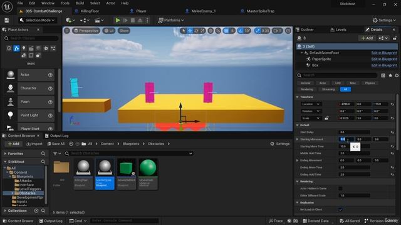The height and width of the screenshot is (225, 401).
Task: Toggle surface snapping in the viewport
Action: (218, 31)
